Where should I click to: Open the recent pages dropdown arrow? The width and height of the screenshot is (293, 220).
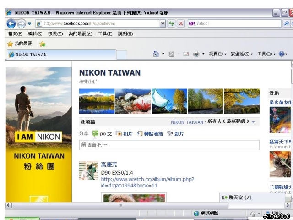(29, 24)
